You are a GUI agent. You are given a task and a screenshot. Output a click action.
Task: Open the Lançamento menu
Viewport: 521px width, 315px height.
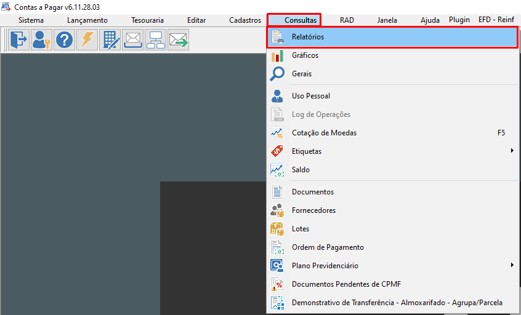(x=87, y=20)
